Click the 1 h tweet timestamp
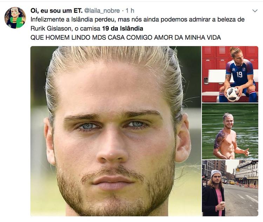 (x=130, y=11)
